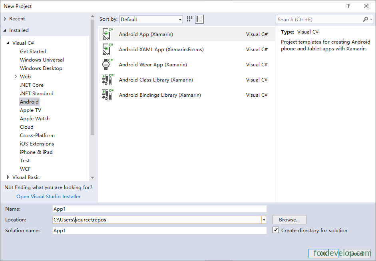Collapse the Installed node
Viewport: 376px width, 261px height.
pyautogui.click(x=5, y=30)
